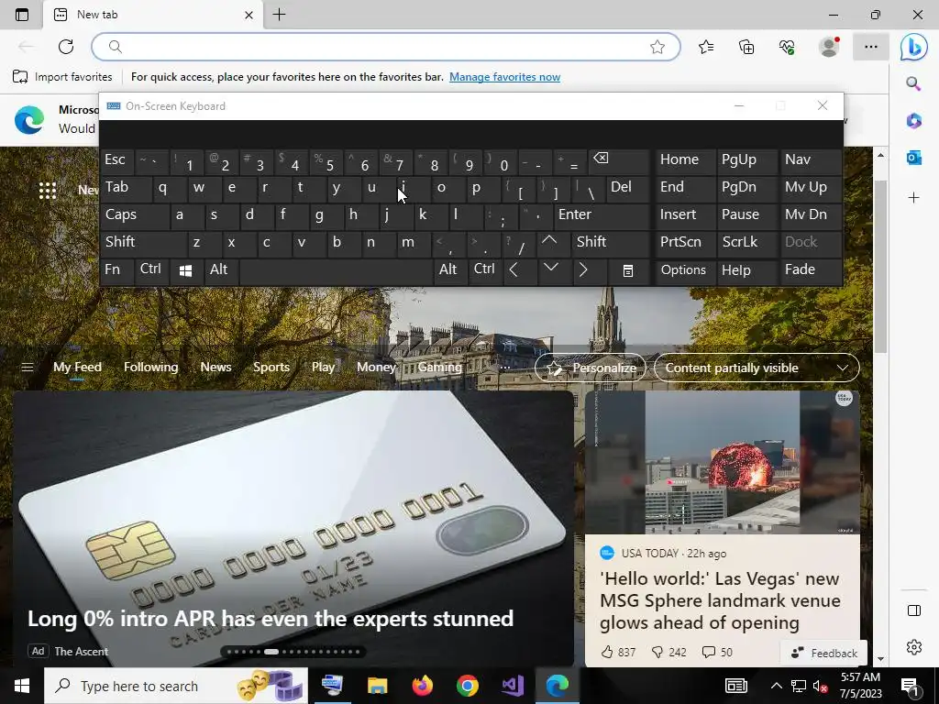The image size is (939, 704).
Task: Open Tab actions menu icon
Action: click(x=22, y=15)
